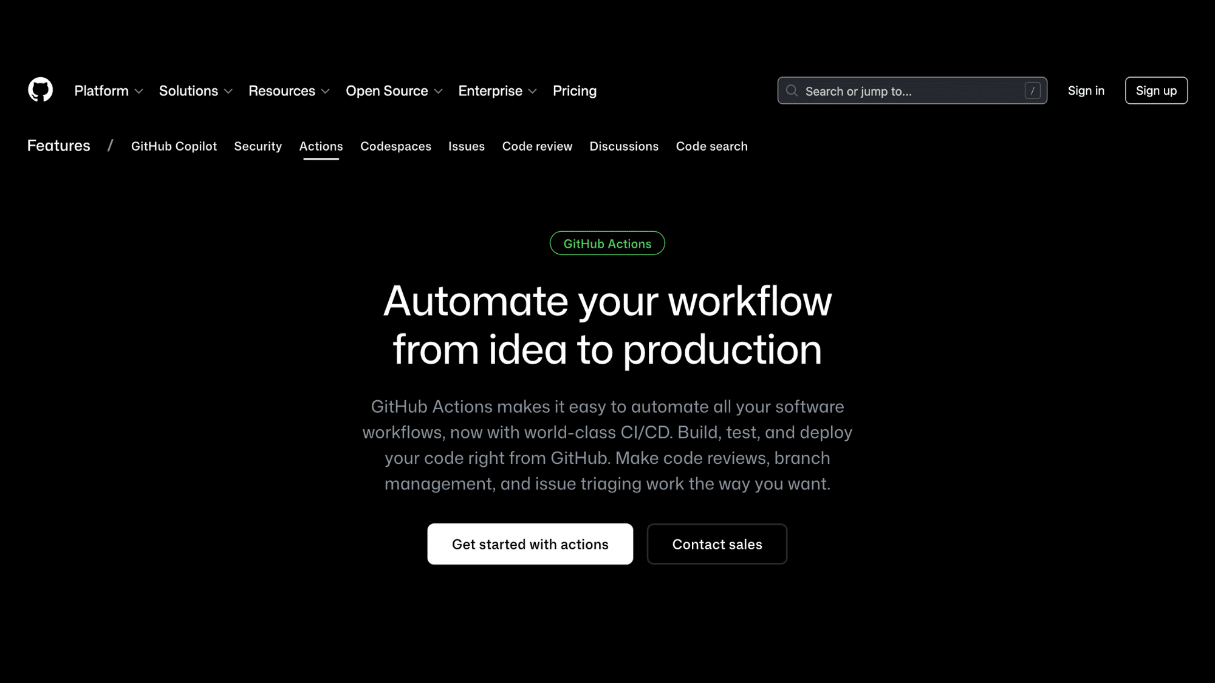
Task: Select the Code search feature
Action: click(711, 146)
